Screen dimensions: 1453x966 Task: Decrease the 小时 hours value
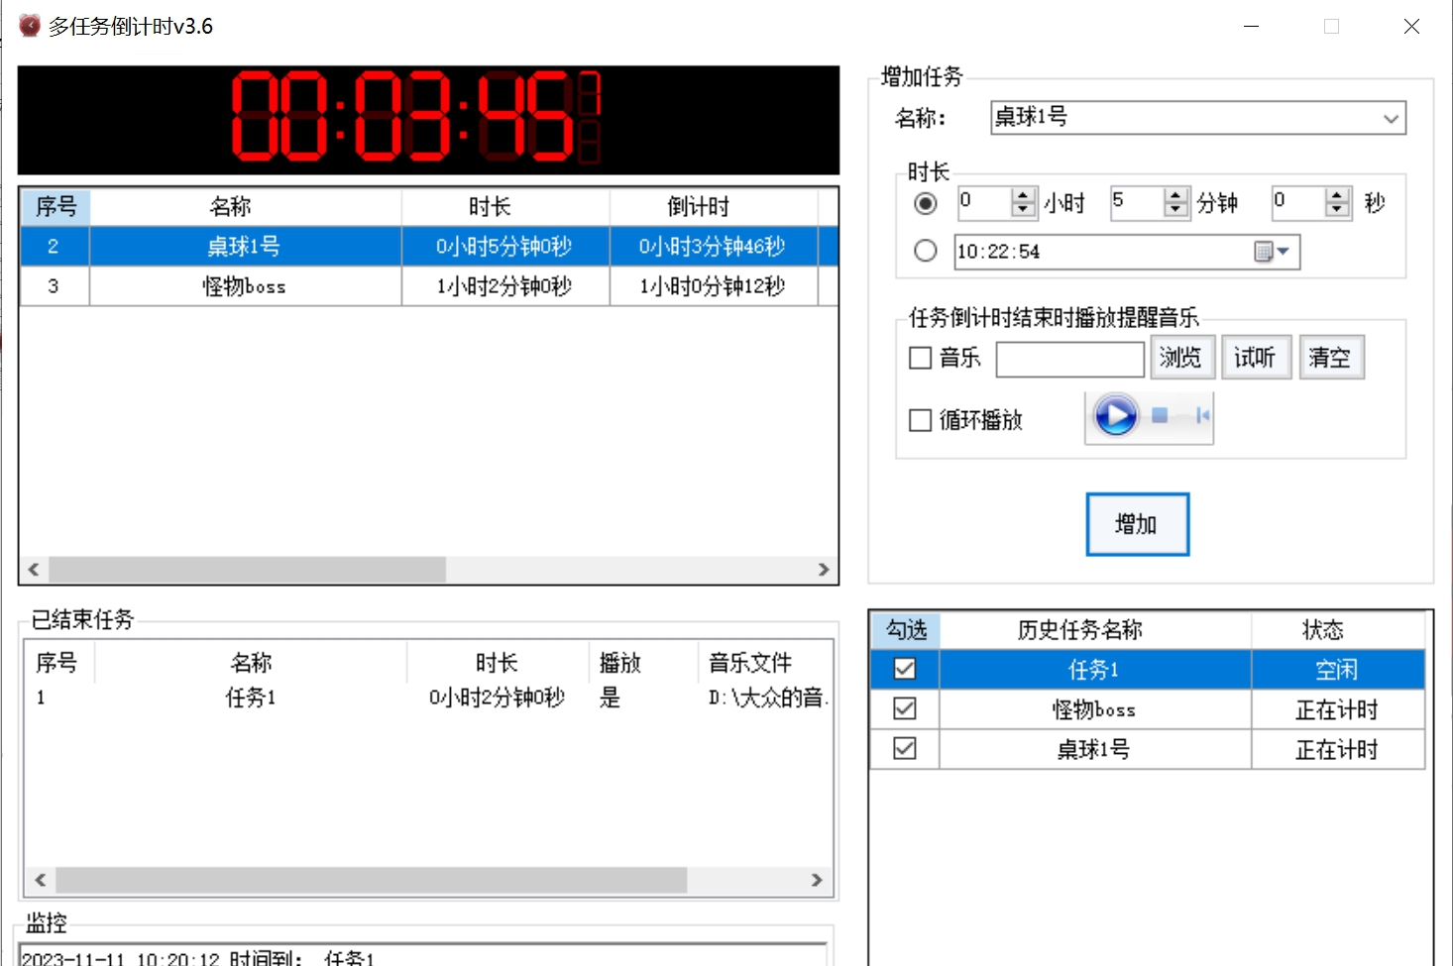pos(1024,210)
